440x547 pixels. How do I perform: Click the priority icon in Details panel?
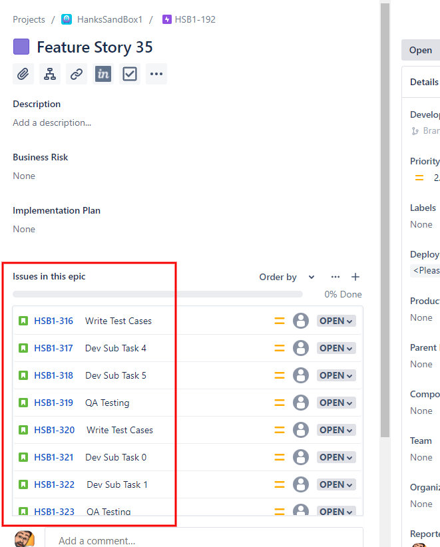tap(419, 178)
